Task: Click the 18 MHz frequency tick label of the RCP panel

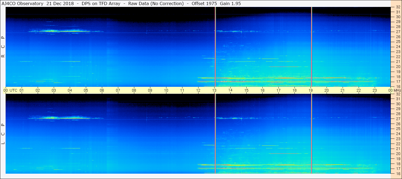Action: tap(398, 77)
